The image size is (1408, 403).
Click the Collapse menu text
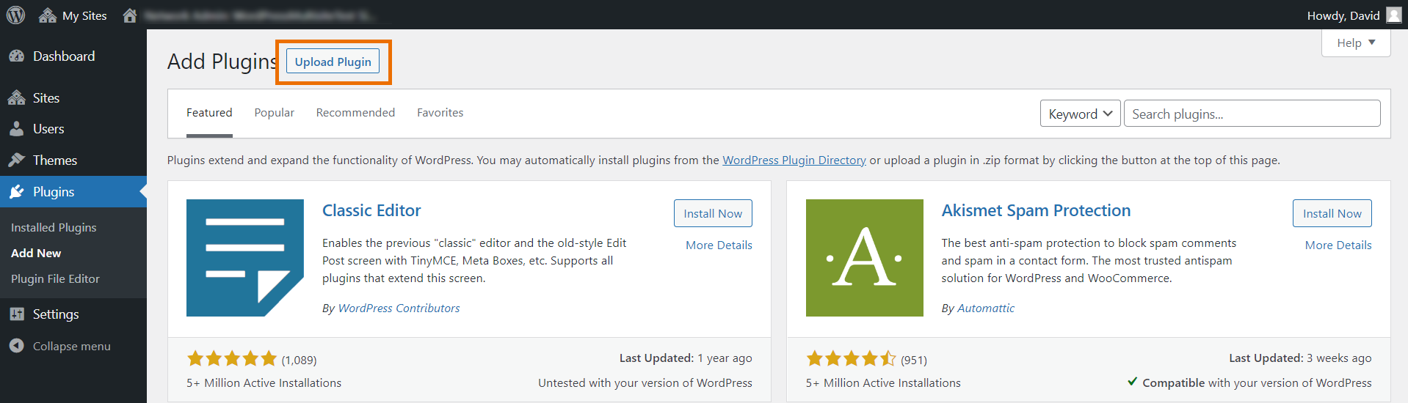coord(72,346)
